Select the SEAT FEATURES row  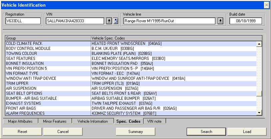131,59
